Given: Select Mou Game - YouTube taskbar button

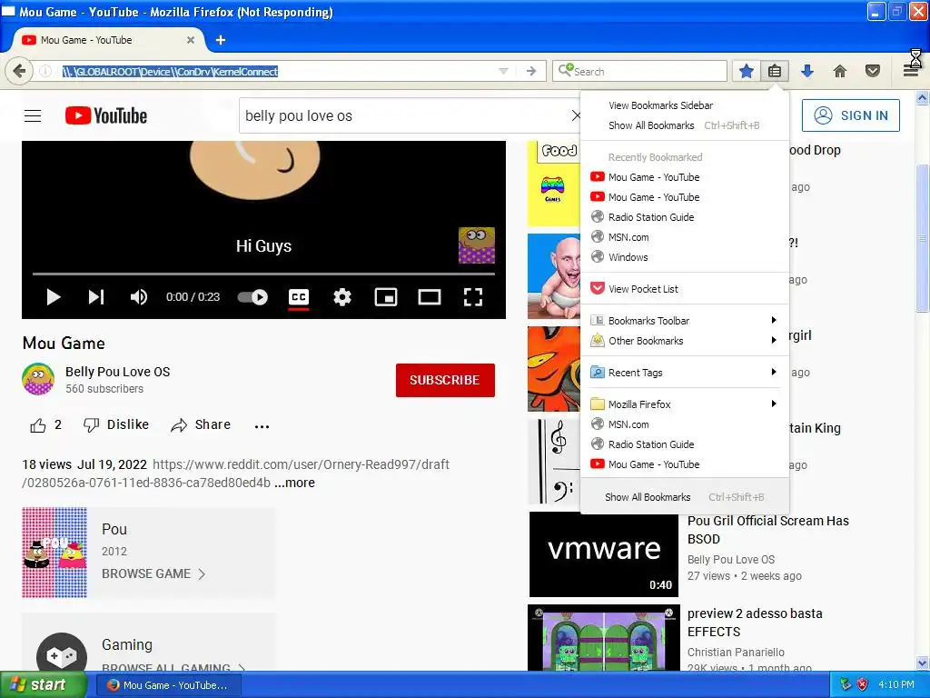Looking at the screenshot, I should (167, 685).
